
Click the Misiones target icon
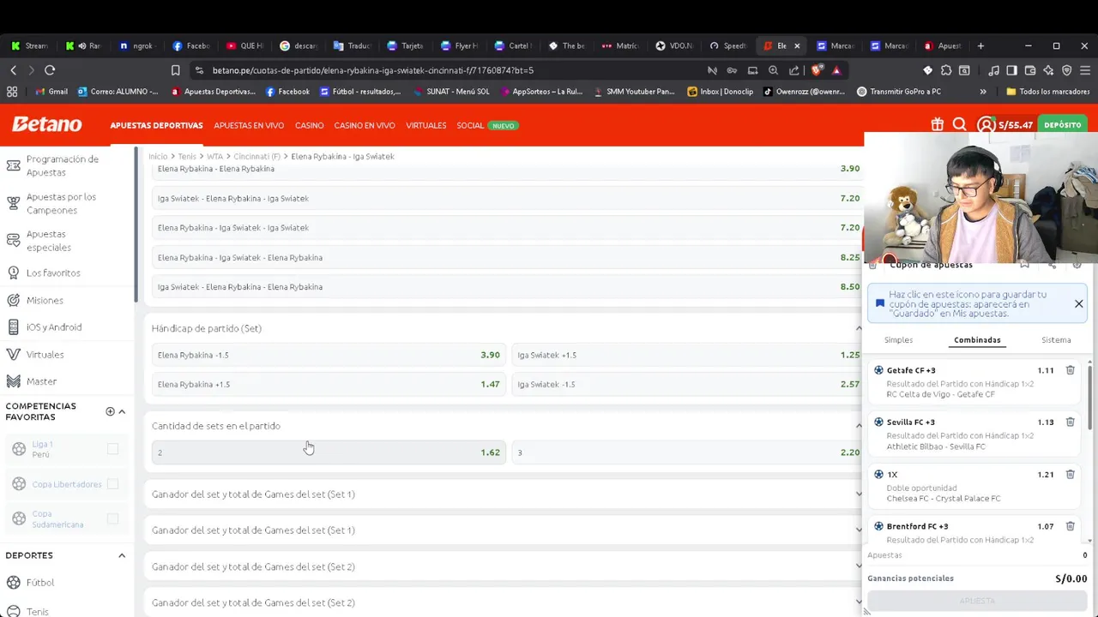[13, 300]
